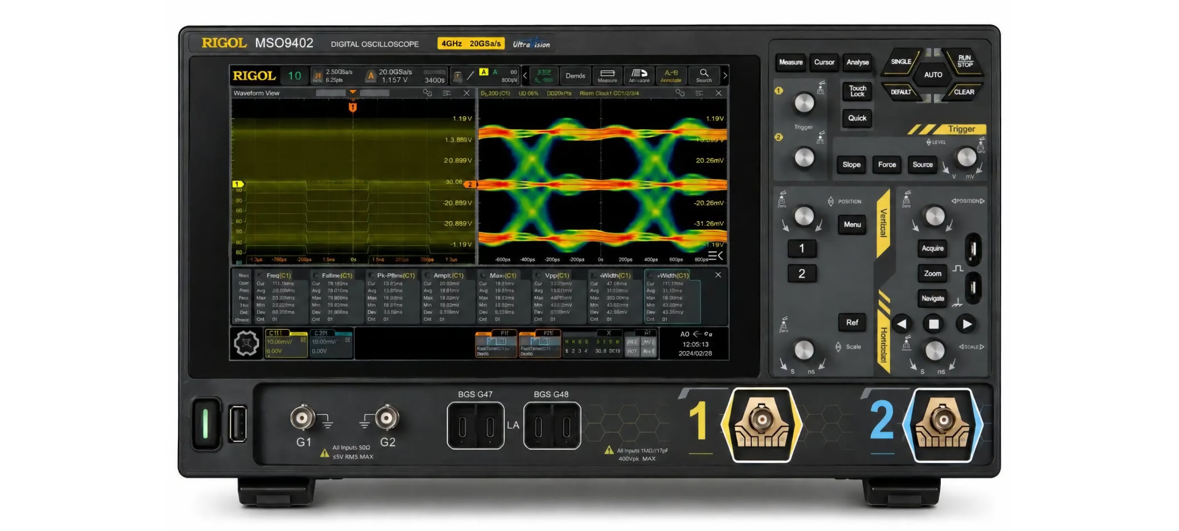Open the C2 channel label on the screen
The width and height of the screenshot is (1179, 531).
331,344
